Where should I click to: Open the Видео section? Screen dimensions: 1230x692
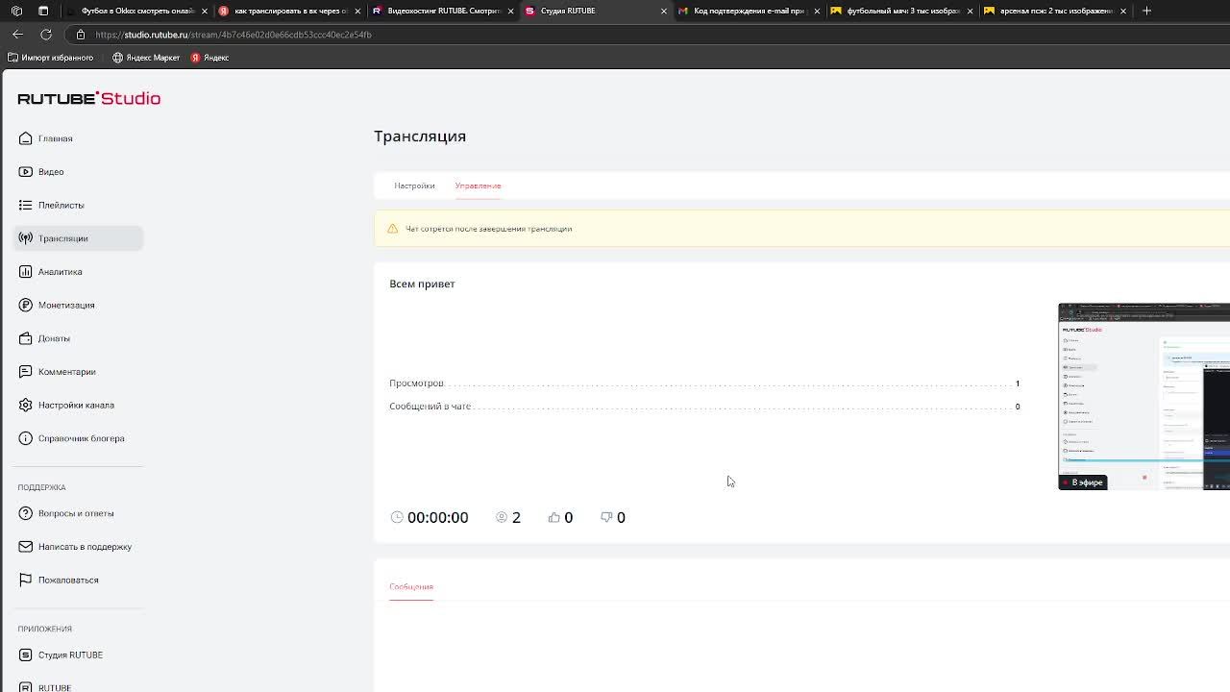(51, 172)
